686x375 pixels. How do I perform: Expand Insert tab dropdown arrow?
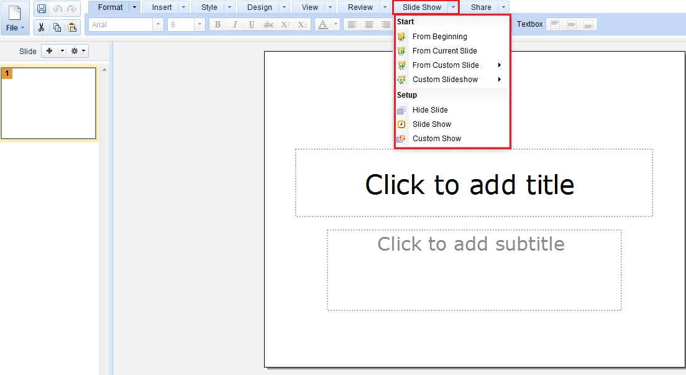coord(184,7)
